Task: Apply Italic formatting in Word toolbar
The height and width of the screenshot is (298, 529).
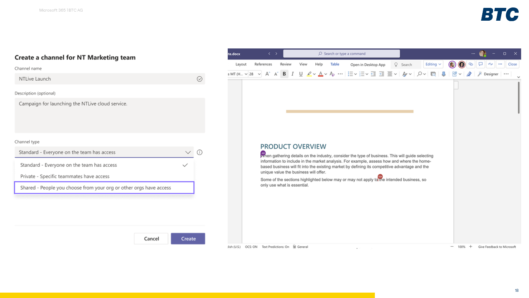Action: click(x=293, y=74)
